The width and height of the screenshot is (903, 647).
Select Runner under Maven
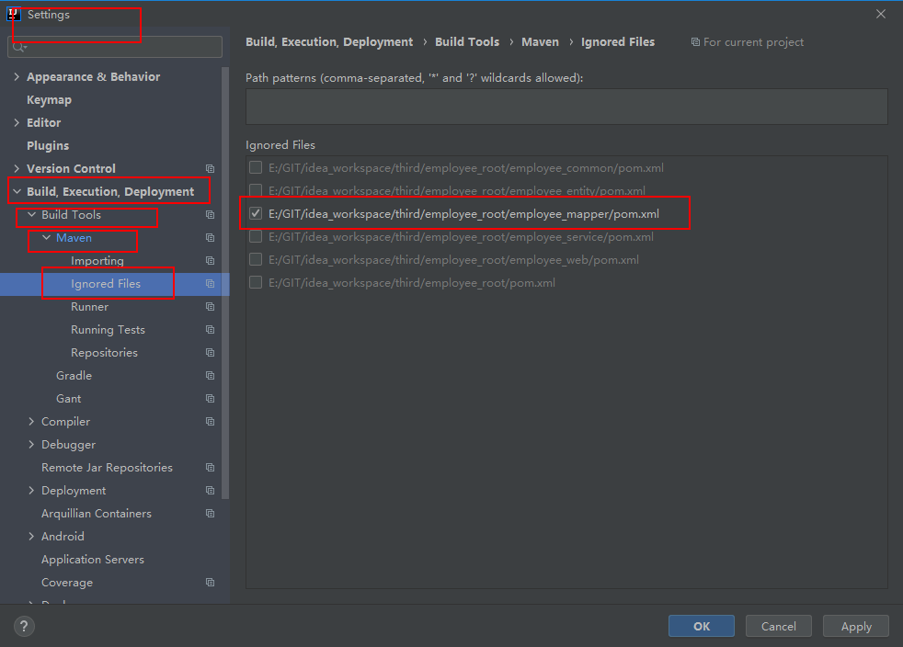pyautogui.click(x=89, y=307)
